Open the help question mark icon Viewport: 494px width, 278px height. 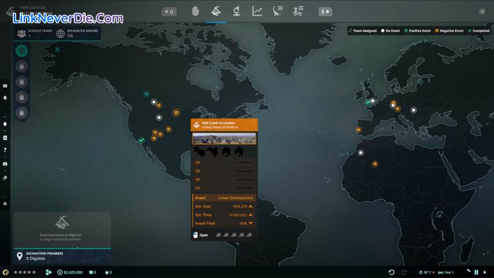coord(5,150)
